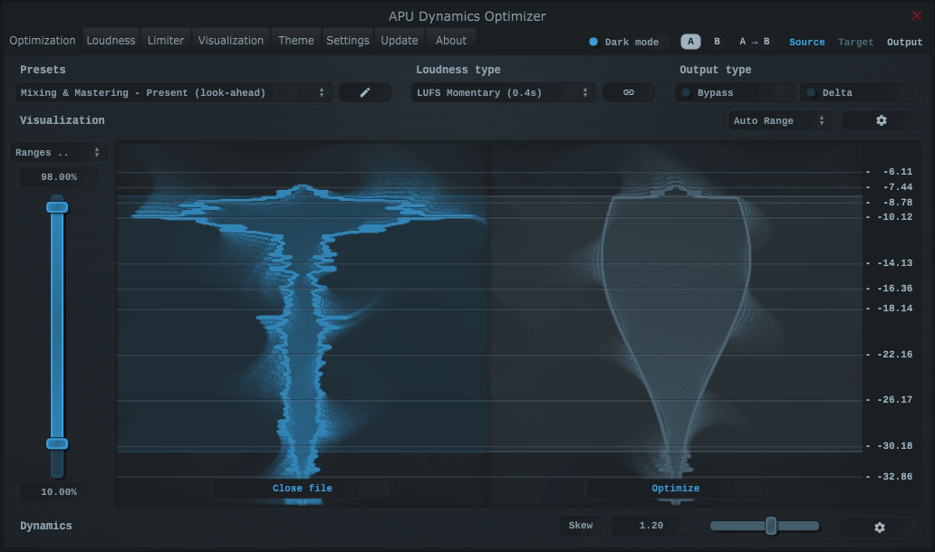Open visualization settings gear icon

click(881, 120)
